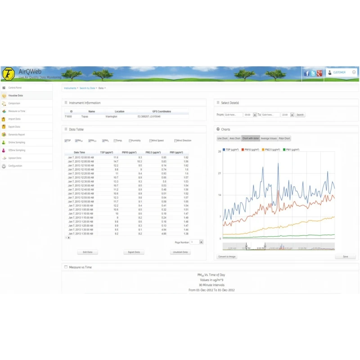Open the Visualise Data sidebar icon

coord(4,95)
